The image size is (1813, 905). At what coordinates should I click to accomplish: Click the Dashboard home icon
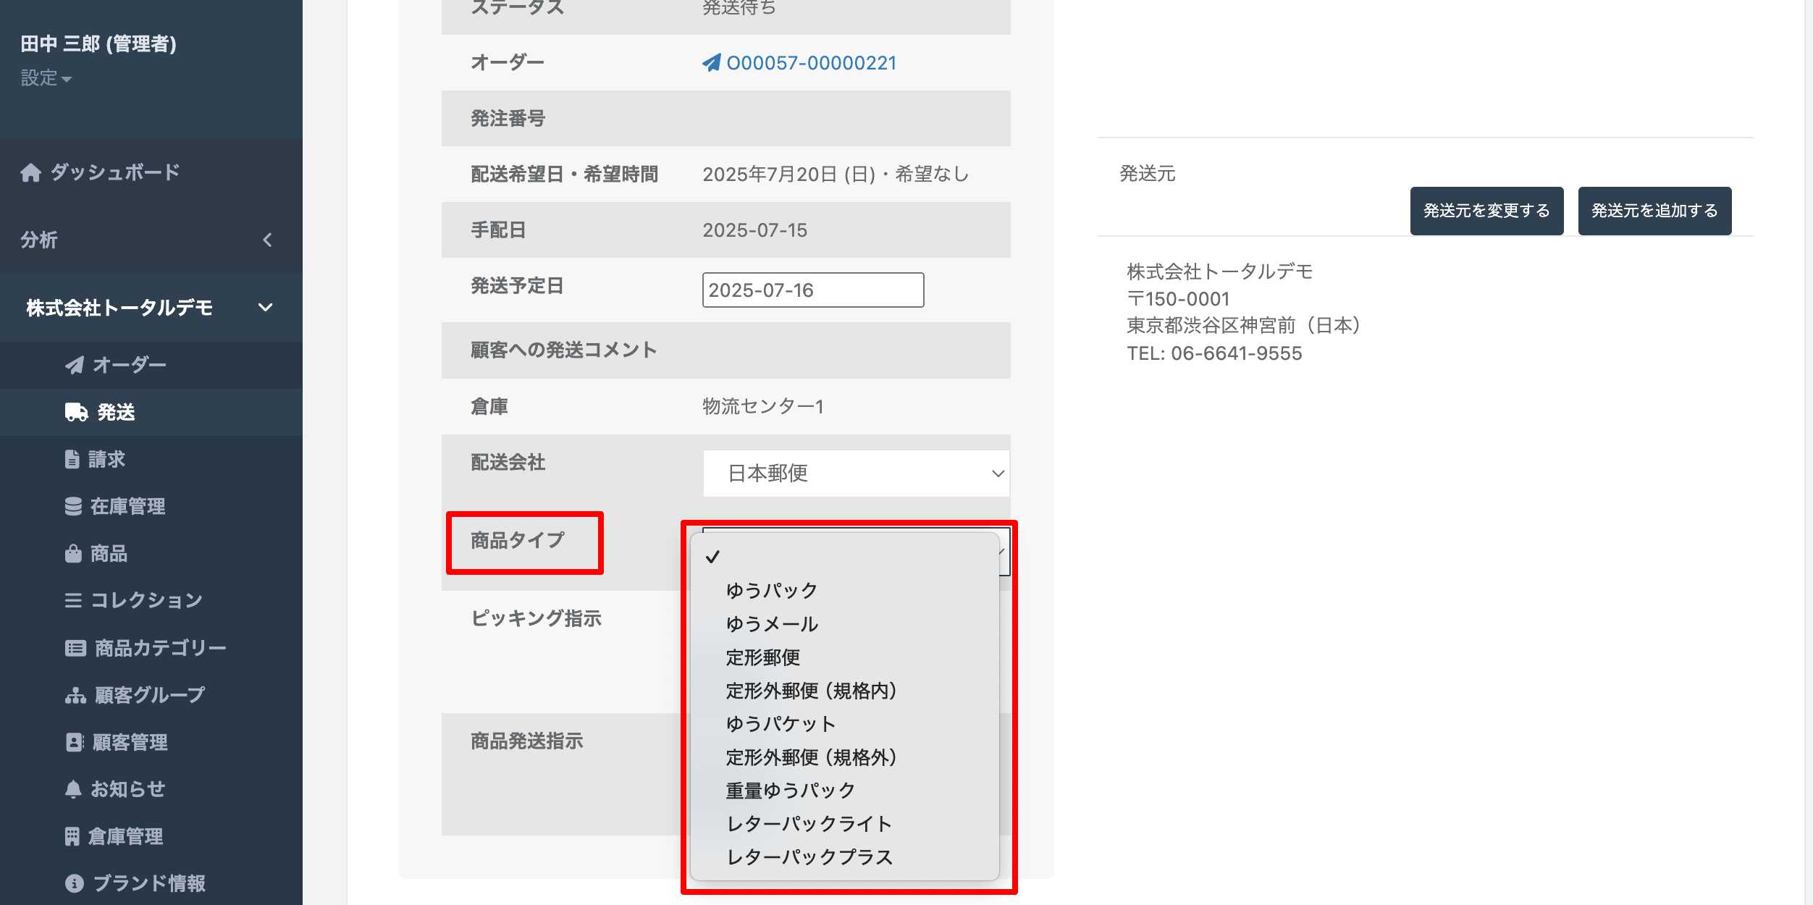click(x=30, y=172)
